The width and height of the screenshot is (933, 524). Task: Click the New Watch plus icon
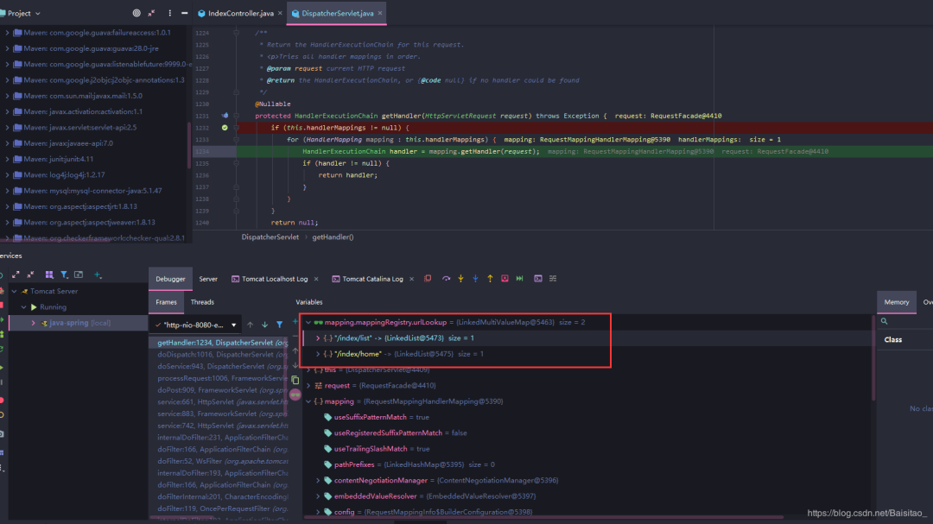[295, 322]
